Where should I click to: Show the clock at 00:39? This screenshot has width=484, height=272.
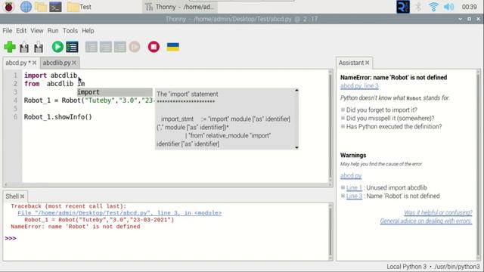point(469,7)
